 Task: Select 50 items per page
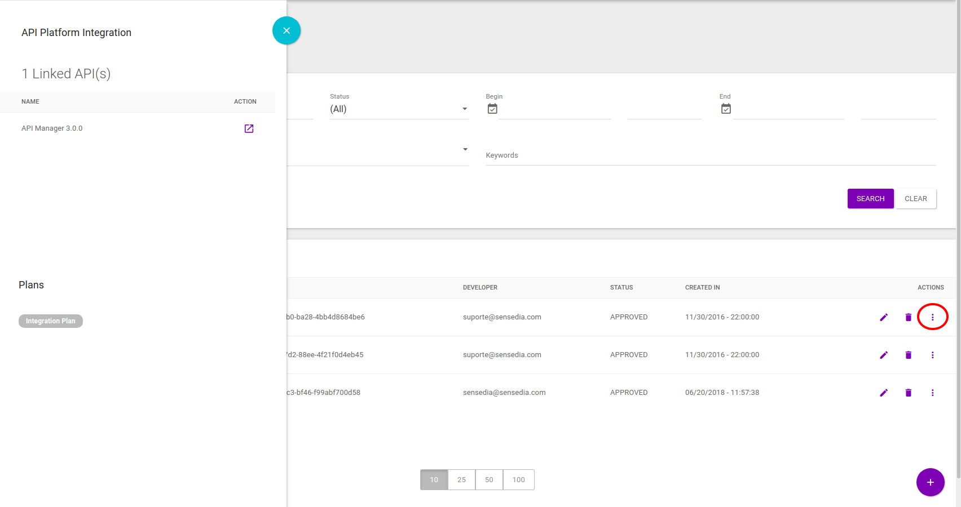tap(489, 480)
